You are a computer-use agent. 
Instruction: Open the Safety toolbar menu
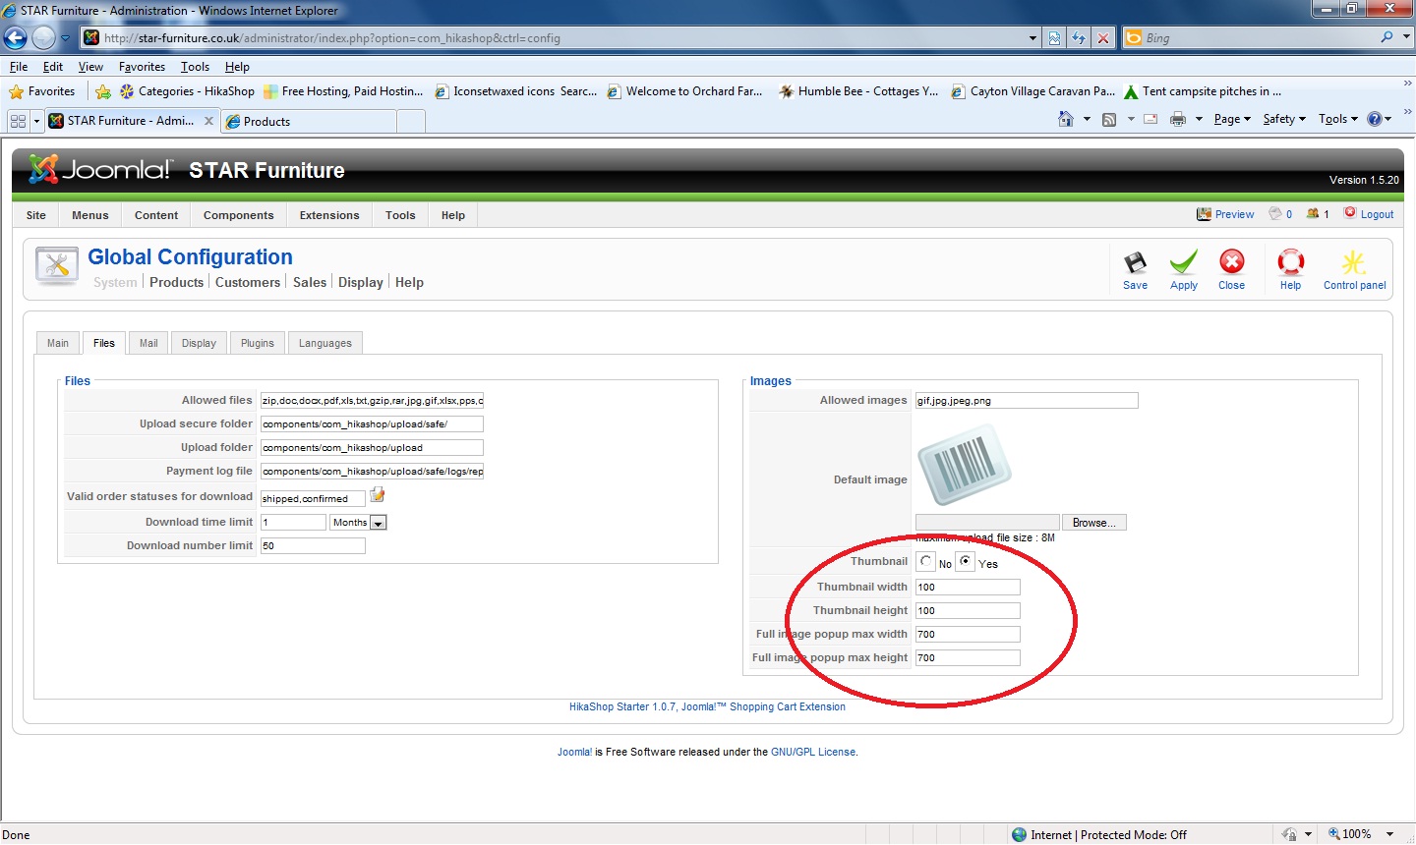(1284, 119)
